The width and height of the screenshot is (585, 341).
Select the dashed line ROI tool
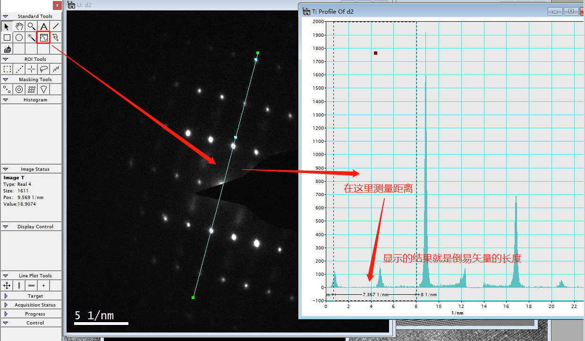pos(19,69)
